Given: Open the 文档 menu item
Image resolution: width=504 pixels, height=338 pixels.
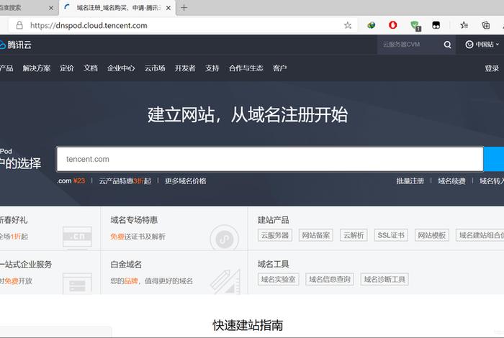Looking at the screenshot, I should click(x=90, y=68).
